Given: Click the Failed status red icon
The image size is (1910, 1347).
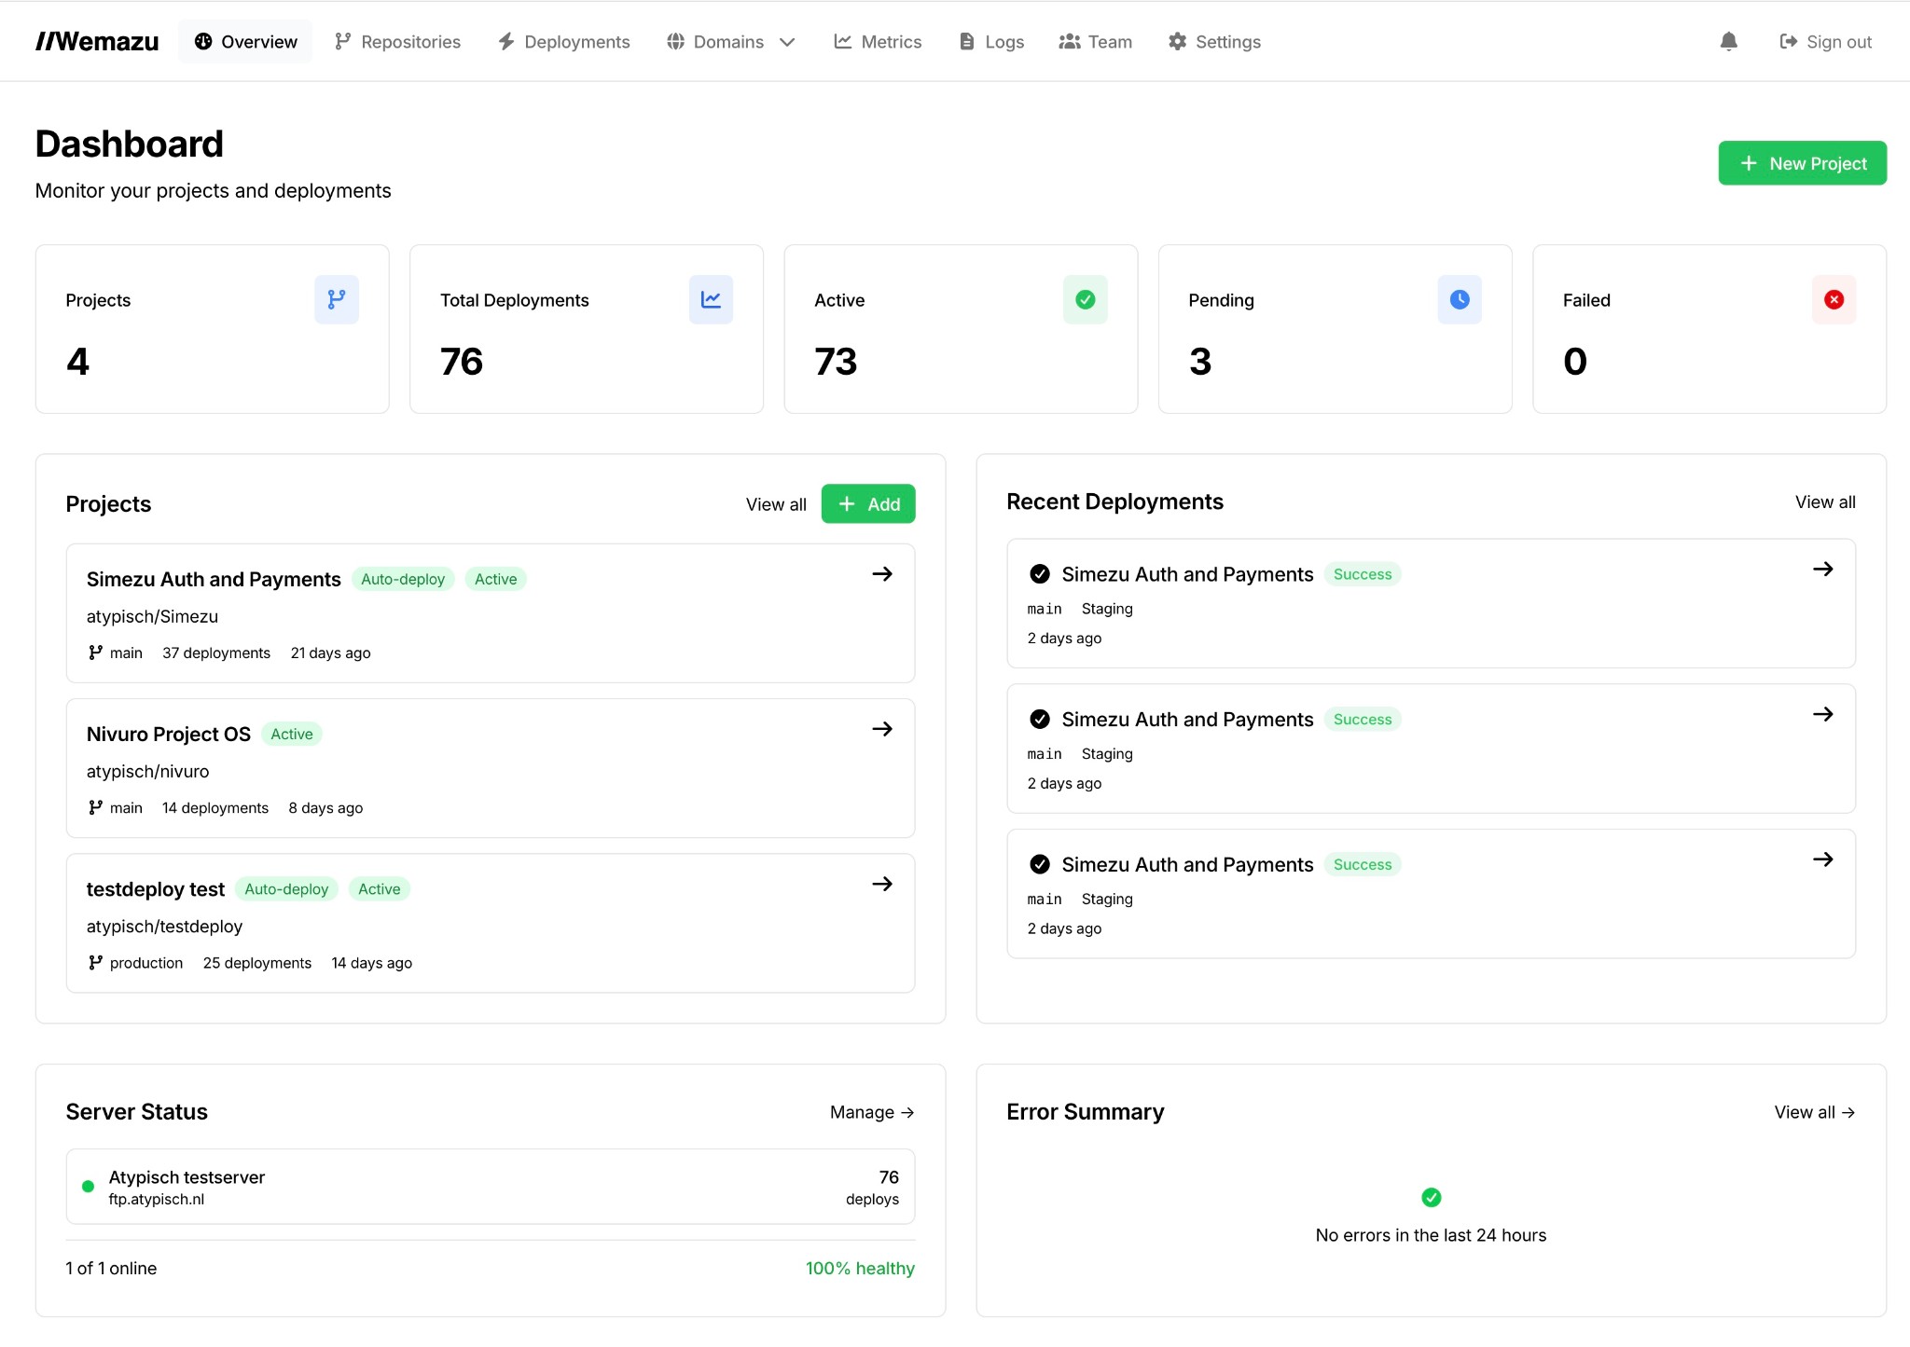Looking at the screenshot, I should point(1833,299).
